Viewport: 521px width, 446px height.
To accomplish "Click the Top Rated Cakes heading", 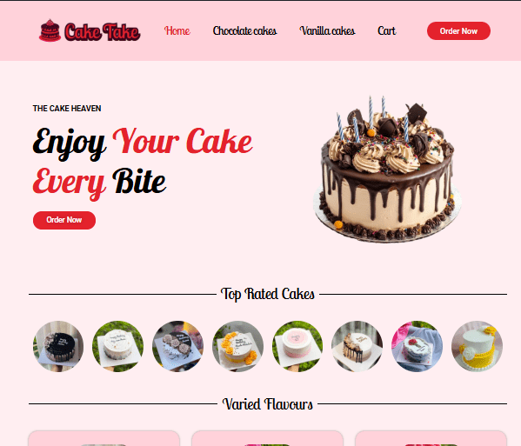I will tap(268, 294).
